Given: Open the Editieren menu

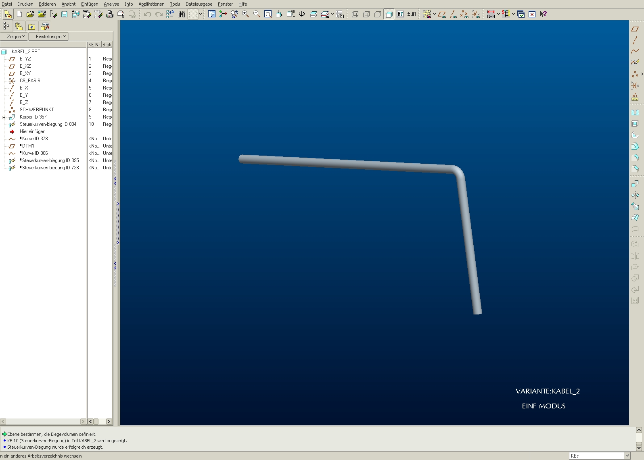Looking at the screenshot, I should coord(47,4).
